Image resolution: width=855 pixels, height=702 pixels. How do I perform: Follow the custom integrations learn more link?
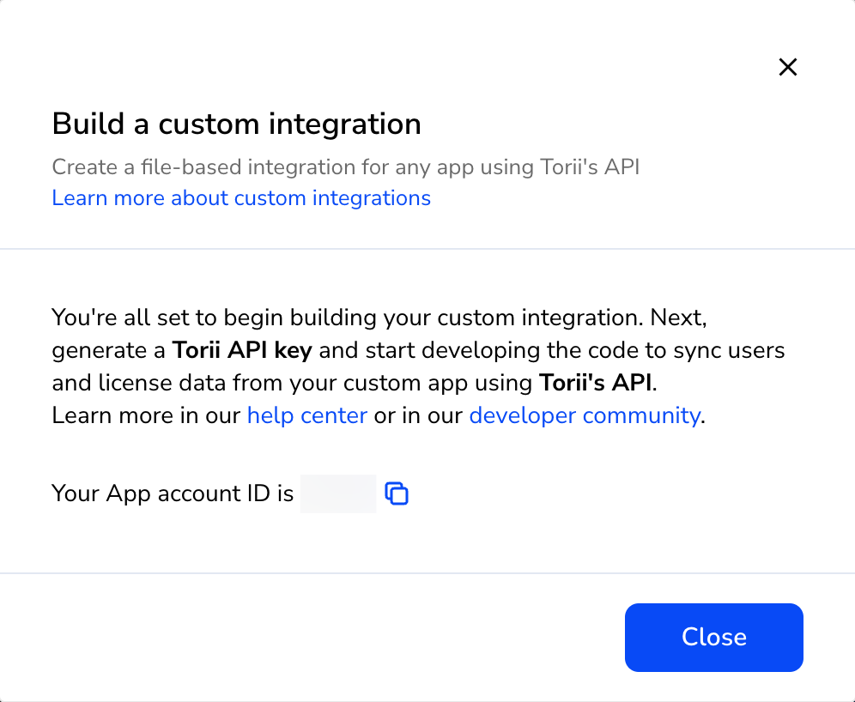click(x=241, y=198)
